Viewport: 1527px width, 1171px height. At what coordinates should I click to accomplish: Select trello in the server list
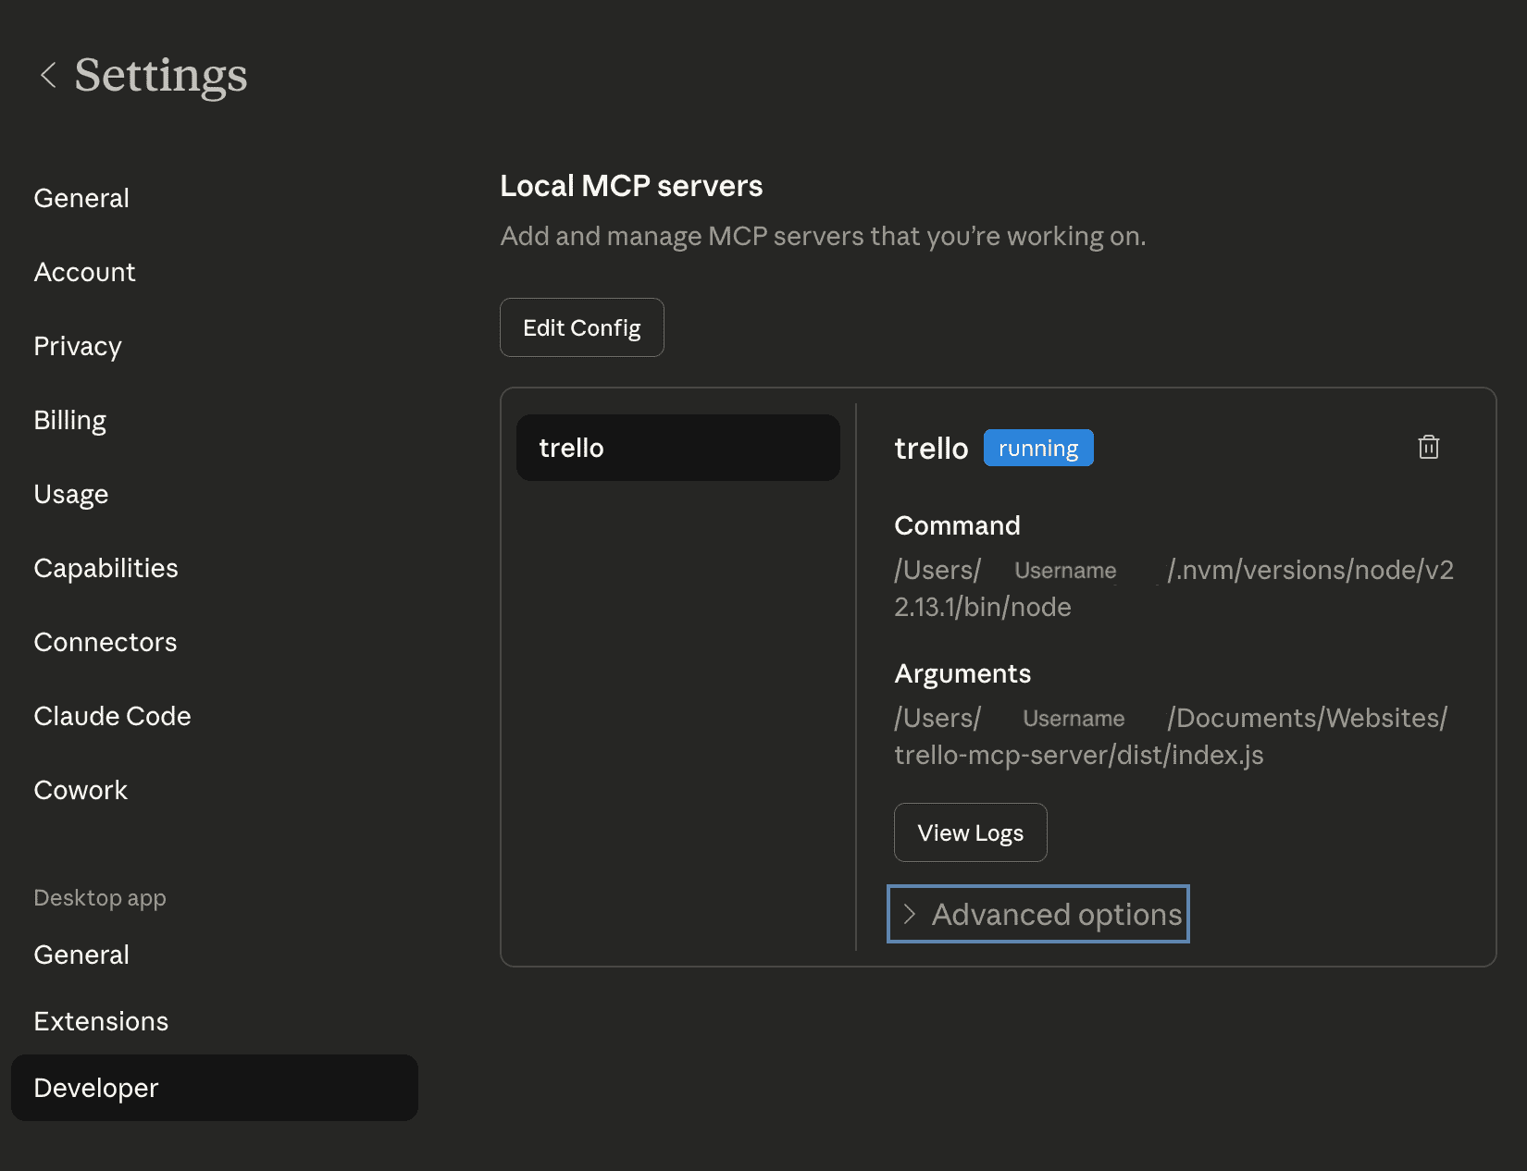pos(677,448)
